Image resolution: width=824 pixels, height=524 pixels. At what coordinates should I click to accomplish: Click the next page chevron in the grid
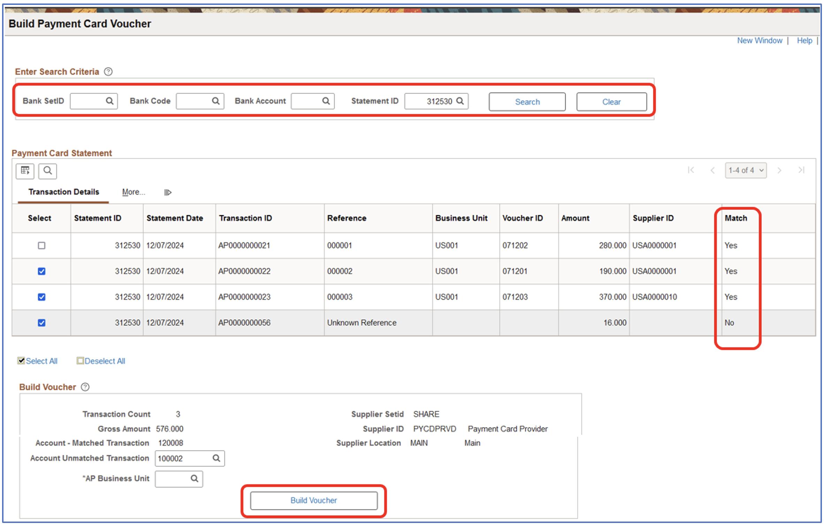click(x=779, y=170)
